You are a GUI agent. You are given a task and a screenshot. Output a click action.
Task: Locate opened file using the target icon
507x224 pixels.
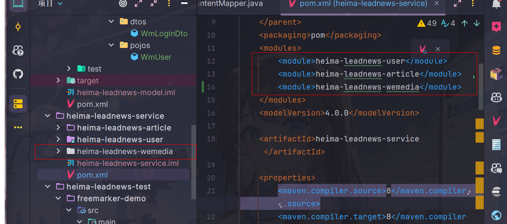point(123,4)
